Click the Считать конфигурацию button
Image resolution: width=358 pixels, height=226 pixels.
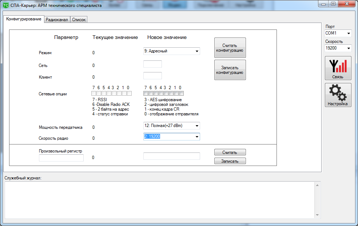coord(230,48)
